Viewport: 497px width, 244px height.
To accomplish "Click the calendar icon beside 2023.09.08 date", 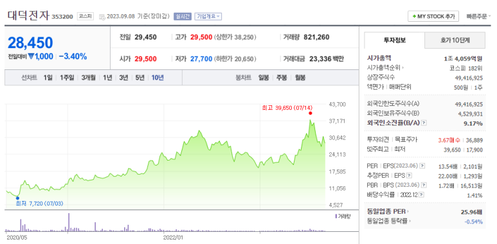I will click(x=102, y=17).
